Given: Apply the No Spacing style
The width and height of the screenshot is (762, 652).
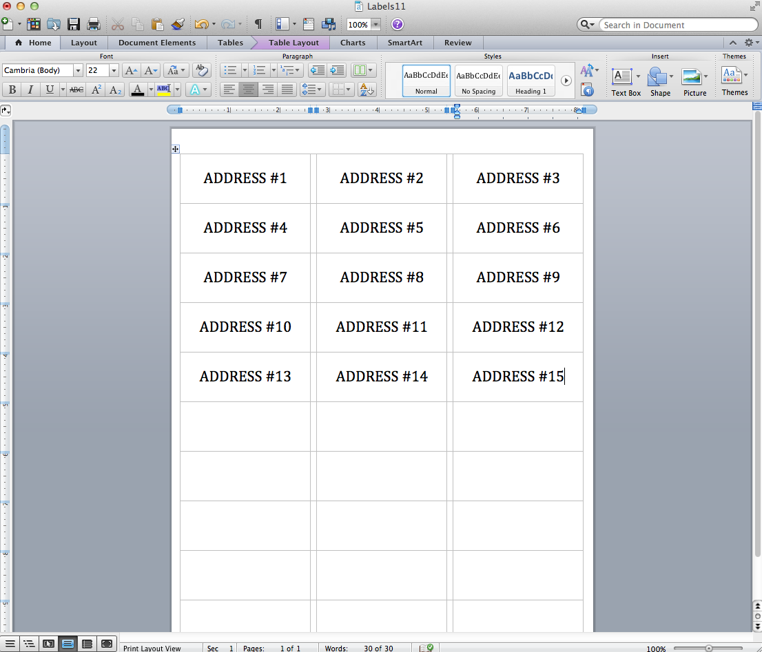Looking at the screenshot, I should (x=479, y=81).
